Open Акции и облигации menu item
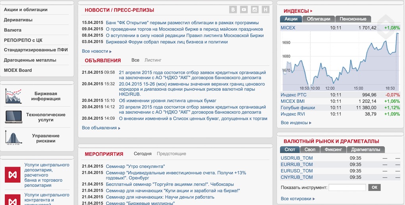The width and height of the screenshot is (405, 205). (x=25, y=10)
